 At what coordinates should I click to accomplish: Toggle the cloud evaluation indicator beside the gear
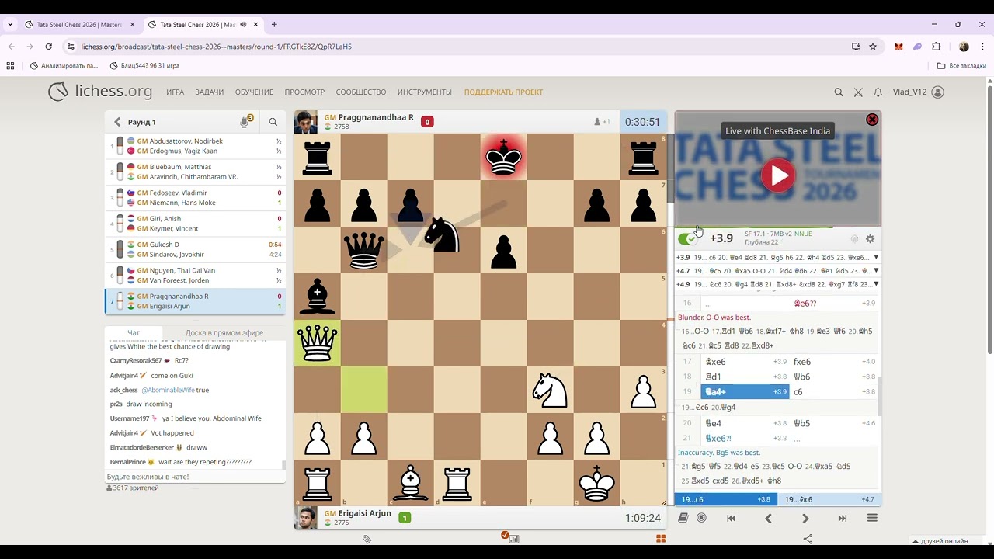[854, 239]
